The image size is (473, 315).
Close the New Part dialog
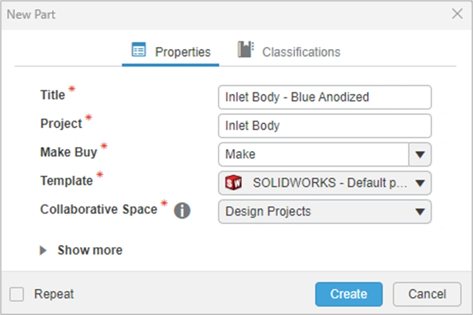pyautogui.click(x=457, y=14)
